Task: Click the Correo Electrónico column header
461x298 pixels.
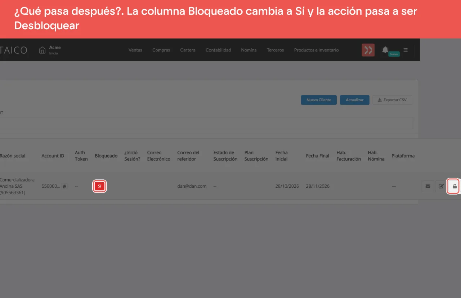Action: point(158,156)
